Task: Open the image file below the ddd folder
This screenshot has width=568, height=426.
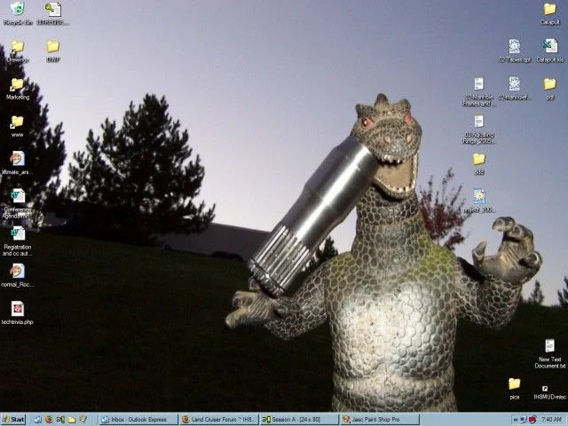Action: (x=479, y=201)
